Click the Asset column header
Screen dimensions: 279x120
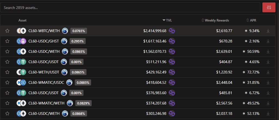click(x=22, y=20)
